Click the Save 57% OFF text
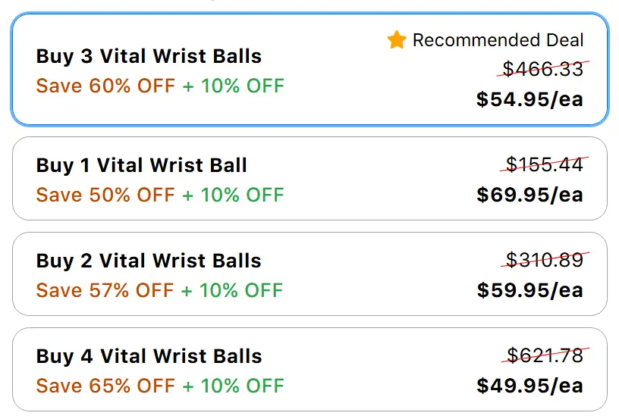Screen dimensions: 619x419 point(105,290)
